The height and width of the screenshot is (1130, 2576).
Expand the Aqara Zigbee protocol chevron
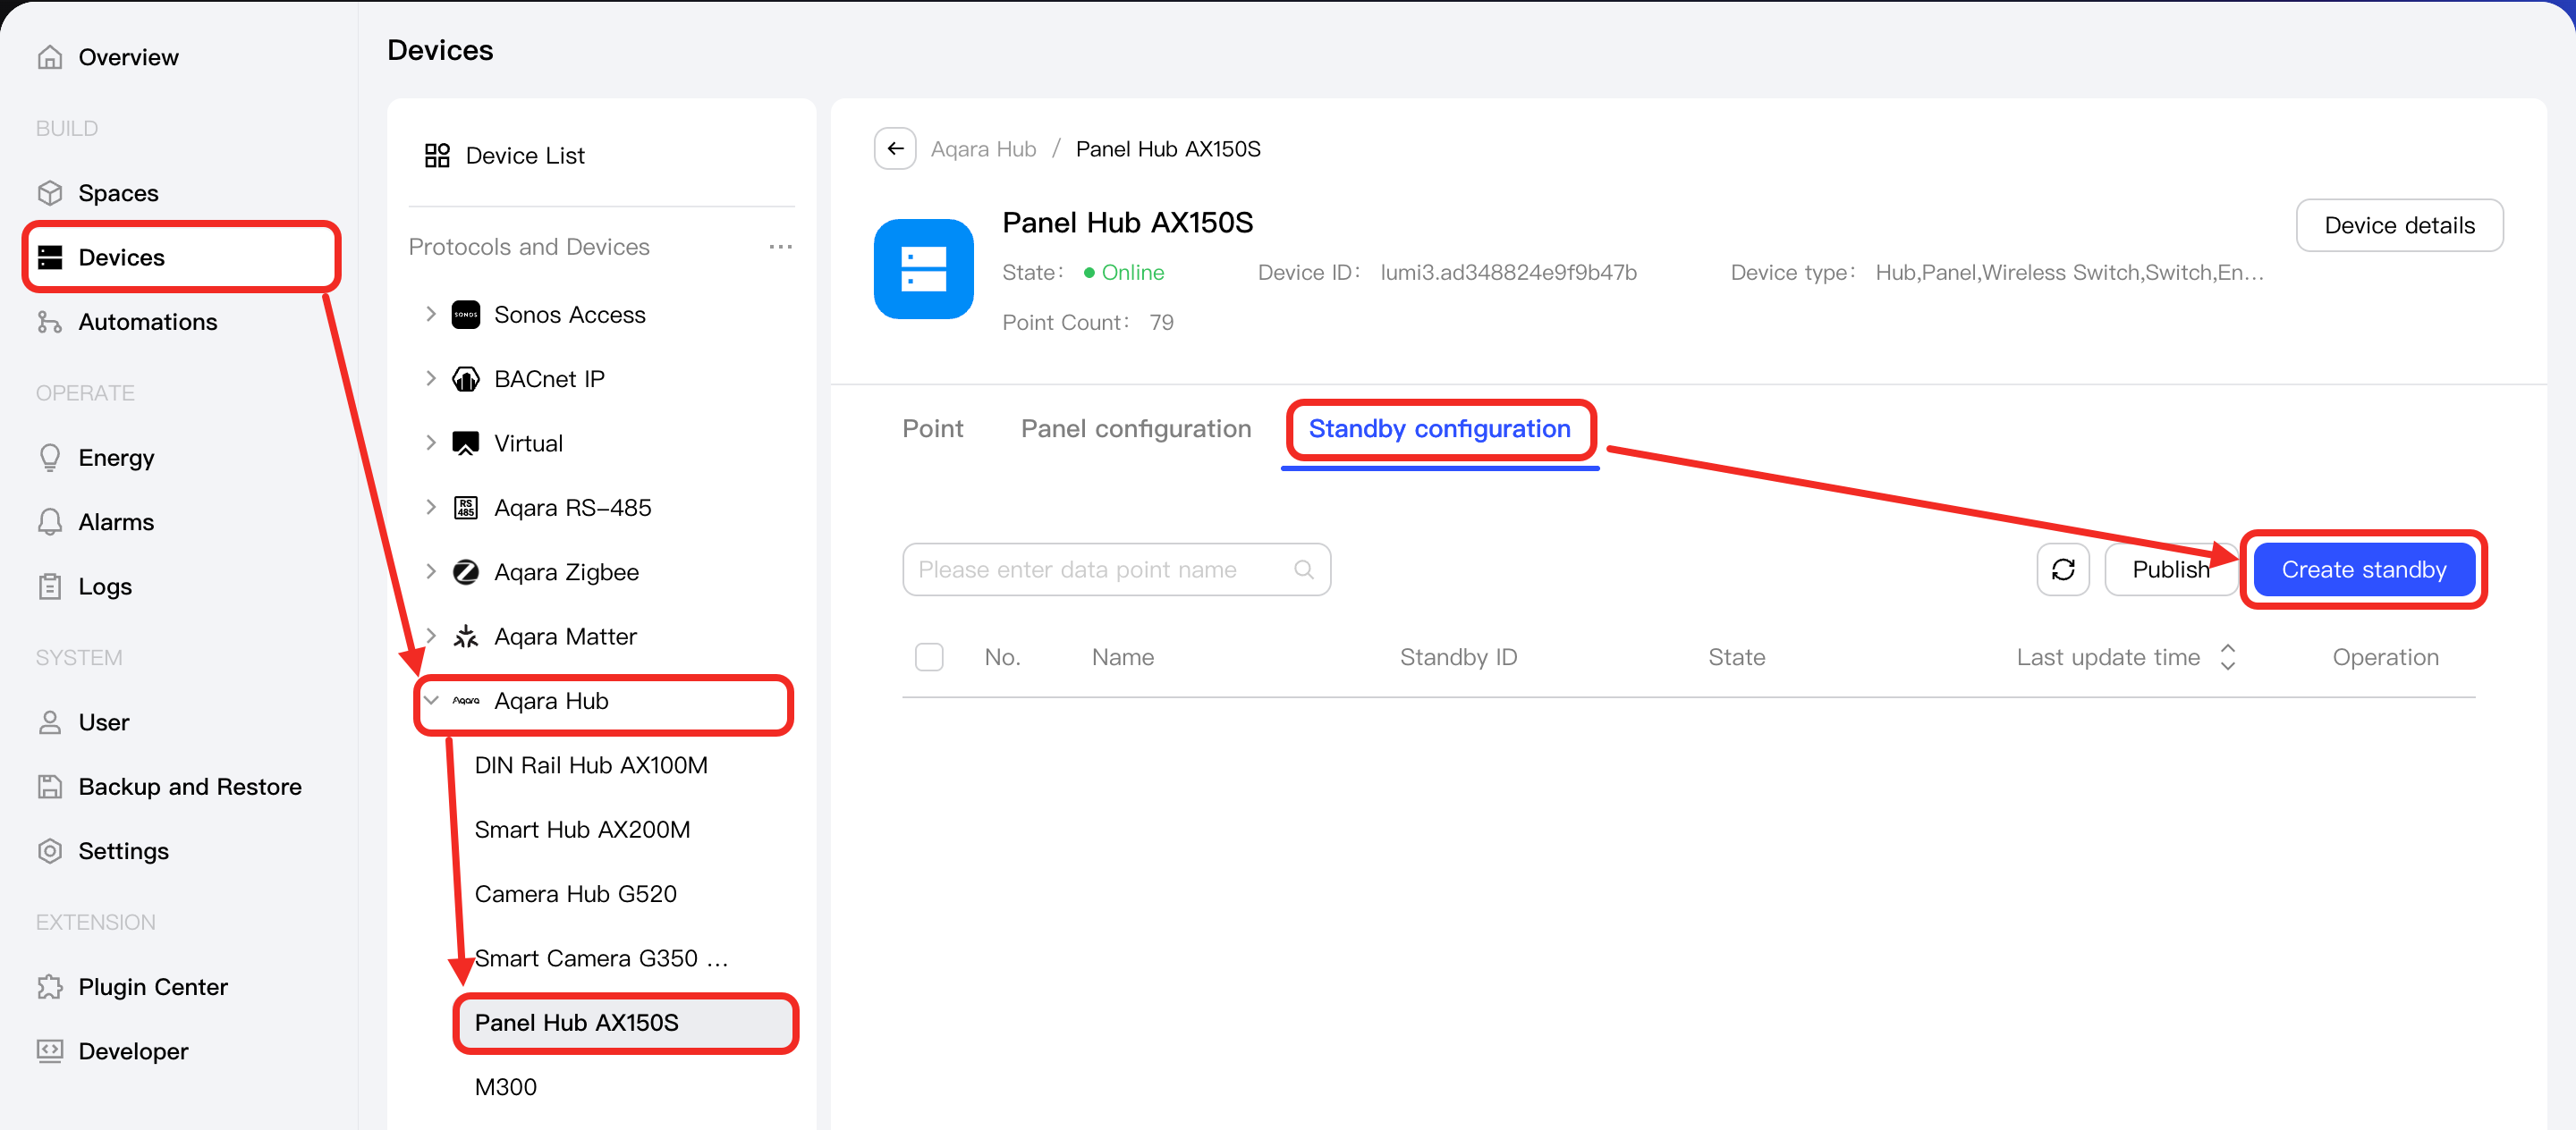431,571
